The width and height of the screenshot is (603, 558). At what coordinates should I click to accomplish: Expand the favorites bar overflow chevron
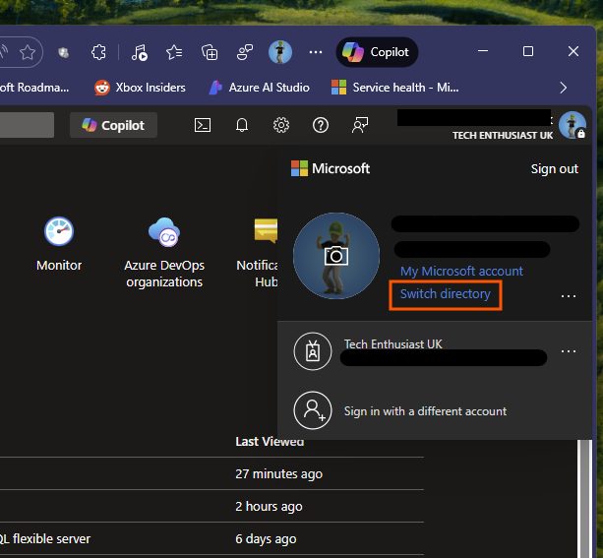(x=564, y=88)
